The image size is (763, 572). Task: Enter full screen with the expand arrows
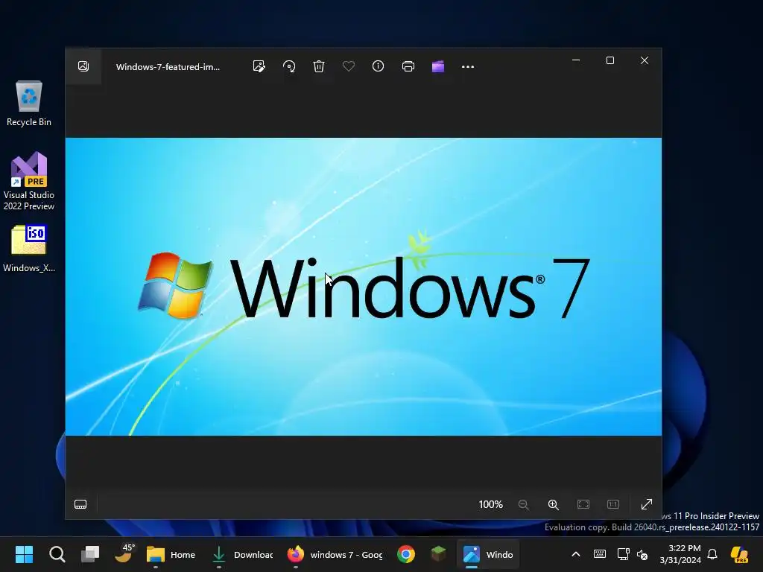click(647, 504)
